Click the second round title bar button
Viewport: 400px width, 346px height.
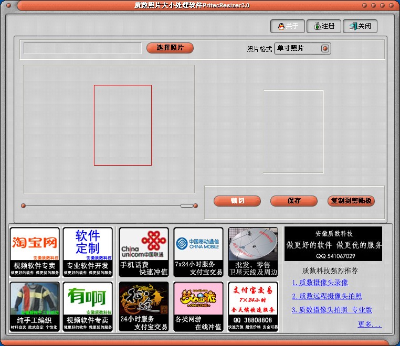[373, 5]
